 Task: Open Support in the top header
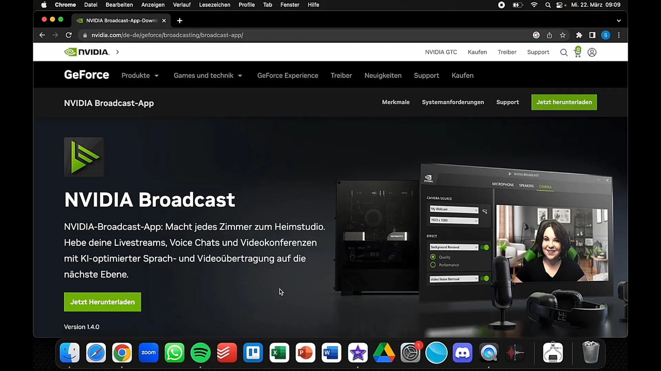tap(538, 52)
